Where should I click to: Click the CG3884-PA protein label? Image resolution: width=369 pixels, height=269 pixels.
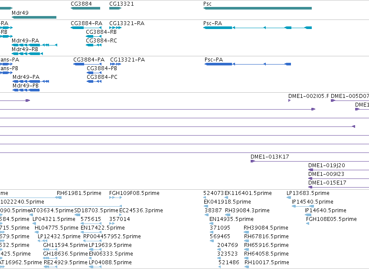[x=89, y=60]
